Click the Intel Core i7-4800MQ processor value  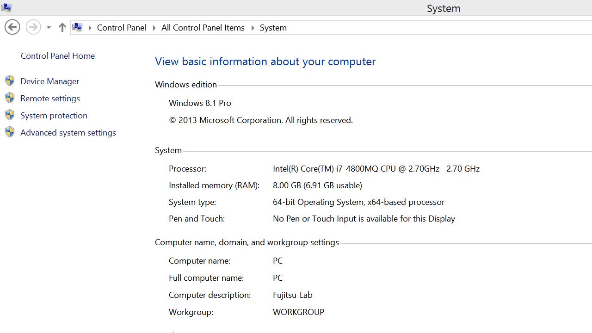[376, 169]
